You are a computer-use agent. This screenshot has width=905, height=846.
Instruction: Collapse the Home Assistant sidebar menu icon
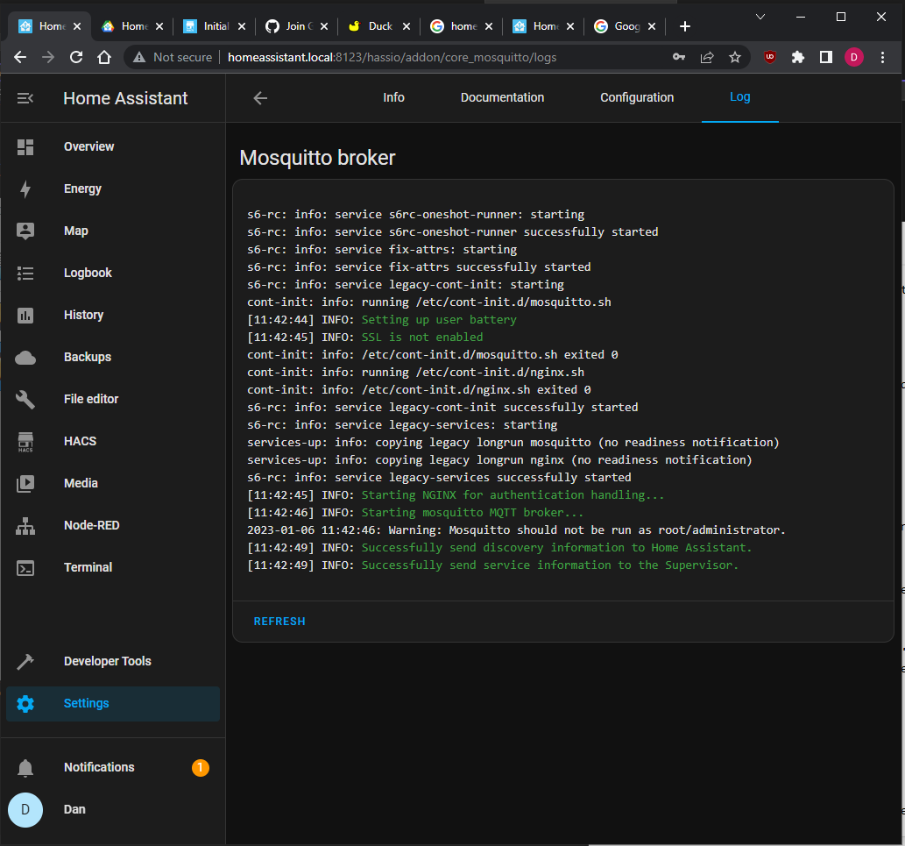click(25, 98)
